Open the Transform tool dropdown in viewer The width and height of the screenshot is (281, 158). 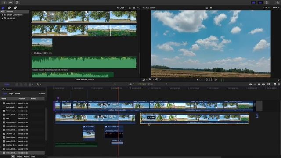(144, 79)
